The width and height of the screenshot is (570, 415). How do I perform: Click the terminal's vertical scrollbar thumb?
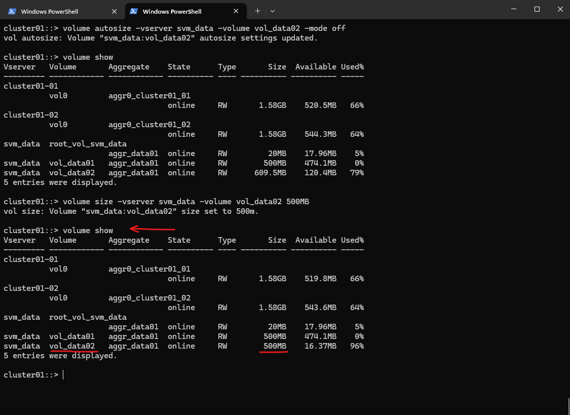pos(568,405)
